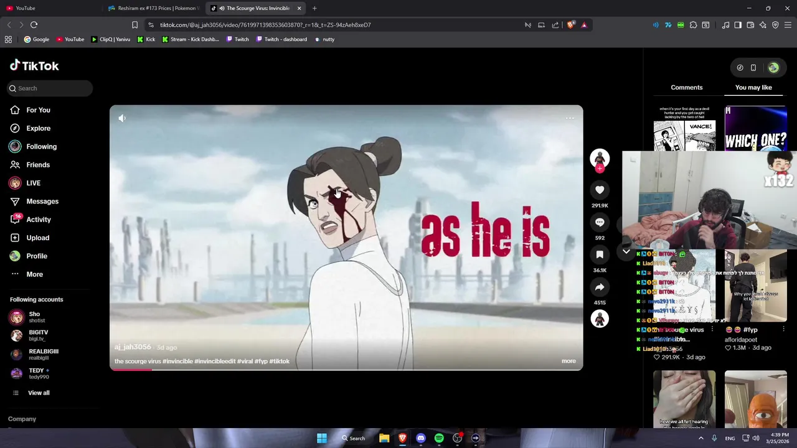This screenshot has width=797, height=448.
Task: Go to next video using down chevron
Action: tap(626, 252)
